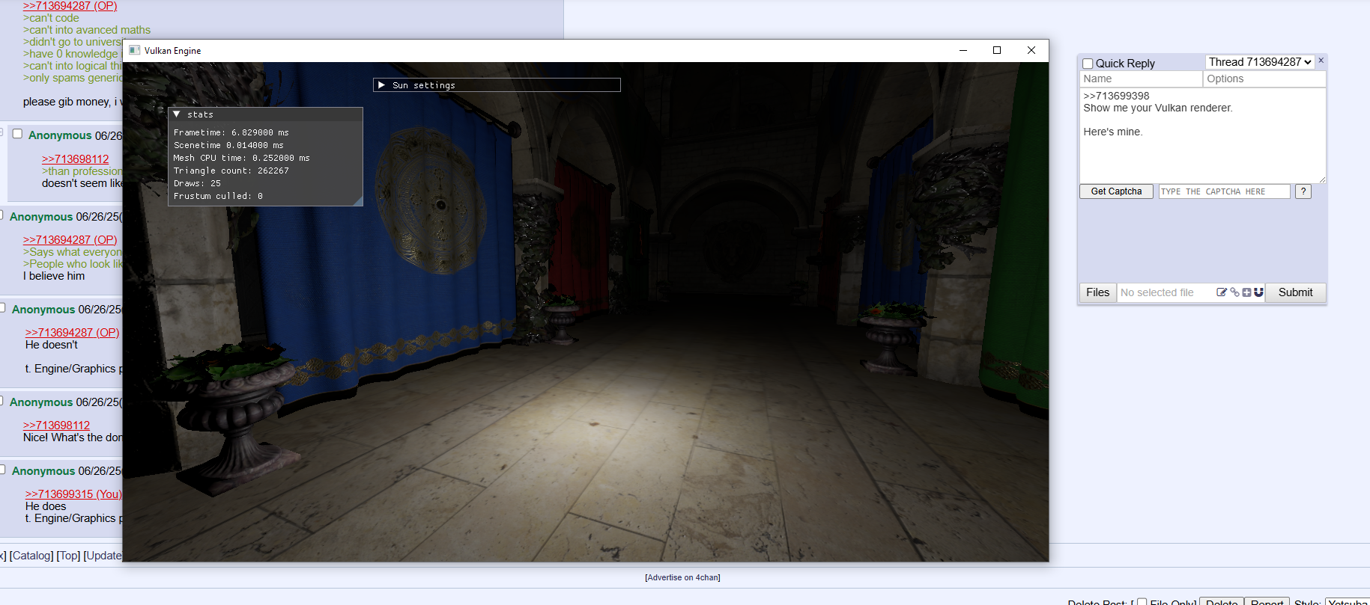Screen dimensions: 1370x605
Task: Click the TYPE THE CAPTCHA HERE field
Action: (1224, 191)
